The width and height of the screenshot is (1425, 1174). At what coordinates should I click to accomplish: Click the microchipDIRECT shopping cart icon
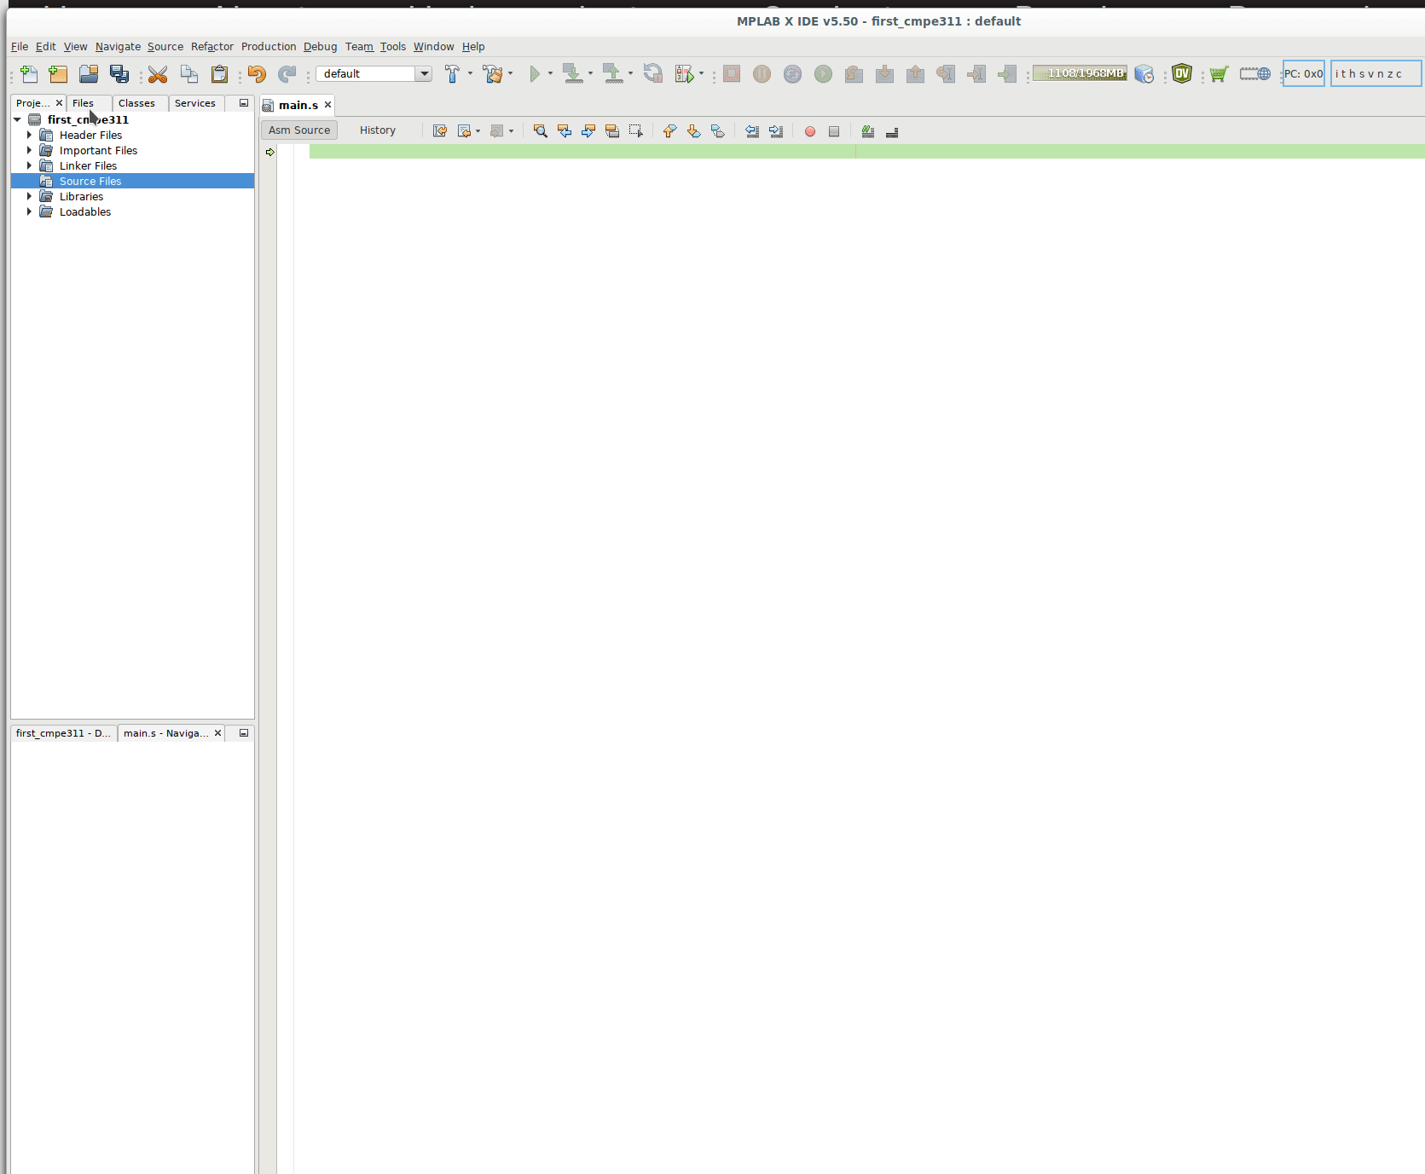click(x=1219, y=74)
